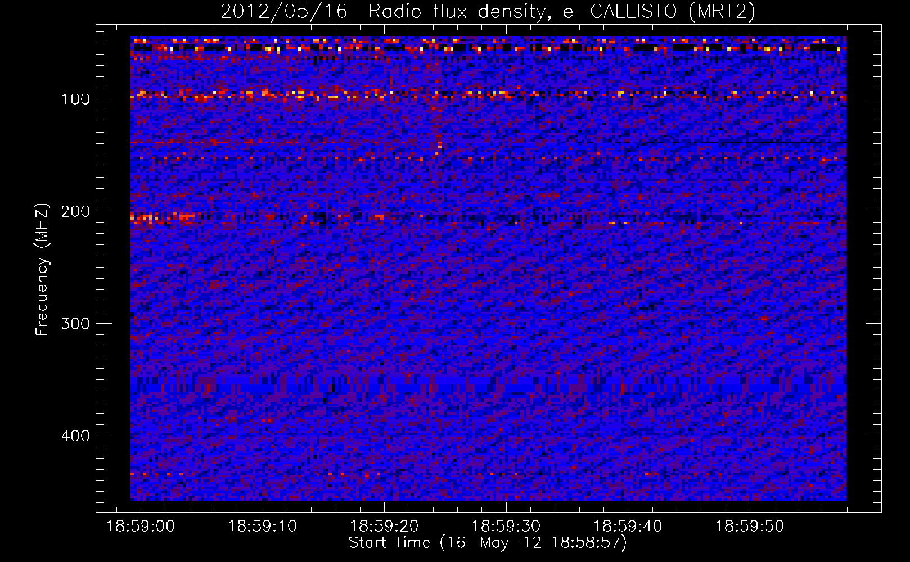
Task: Click the 18:59:20 time tick label
Action: coord(384,527)
